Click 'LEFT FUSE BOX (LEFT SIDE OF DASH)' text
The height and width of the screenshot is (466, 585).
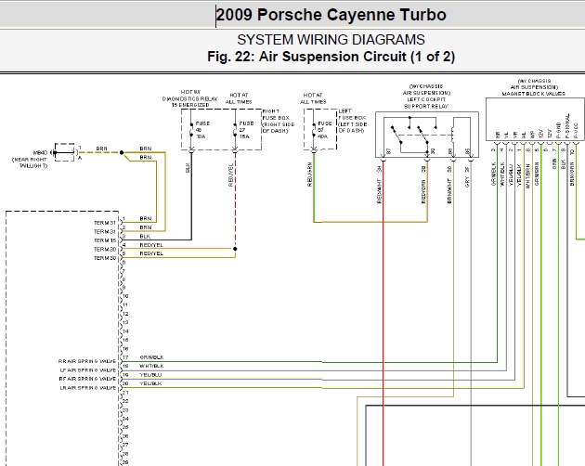pyautogui.click(x=353, y=121)
